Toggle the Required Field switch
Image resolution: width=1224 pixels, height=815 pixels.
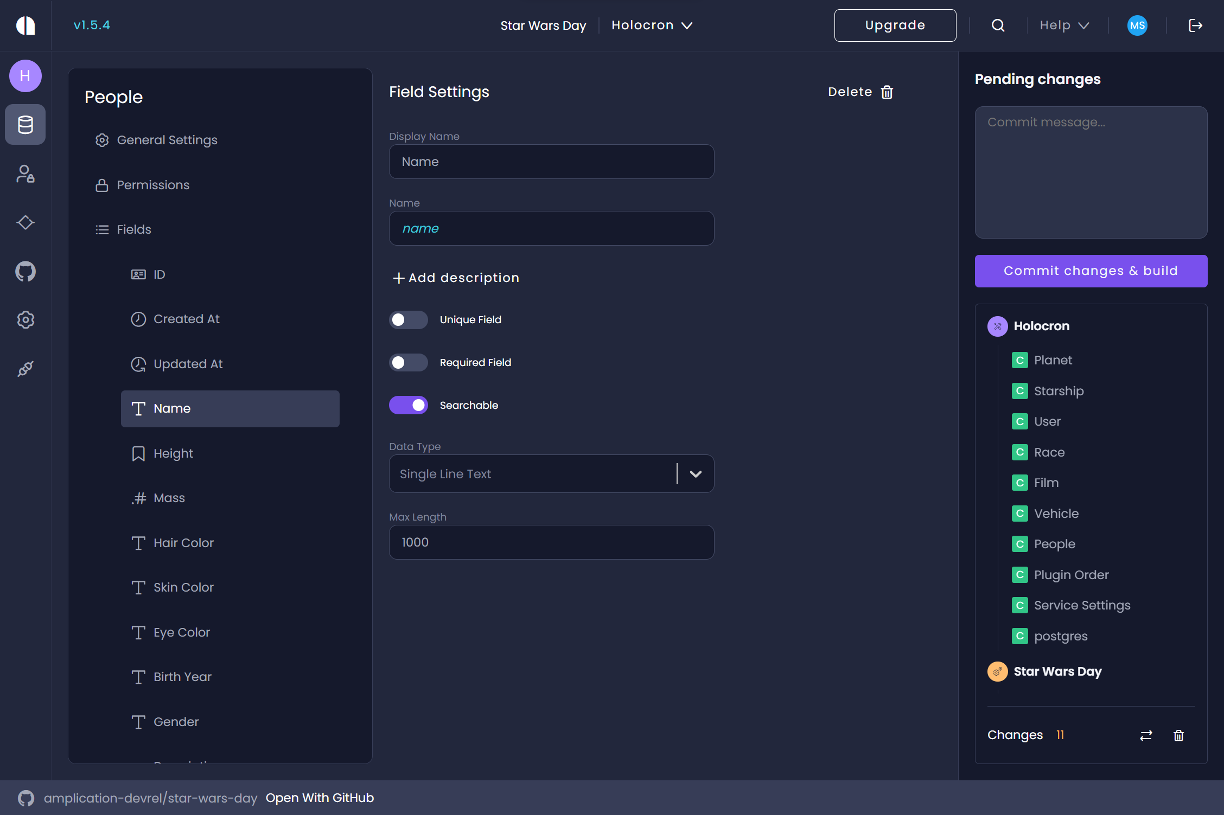click(x=409, y=363)
